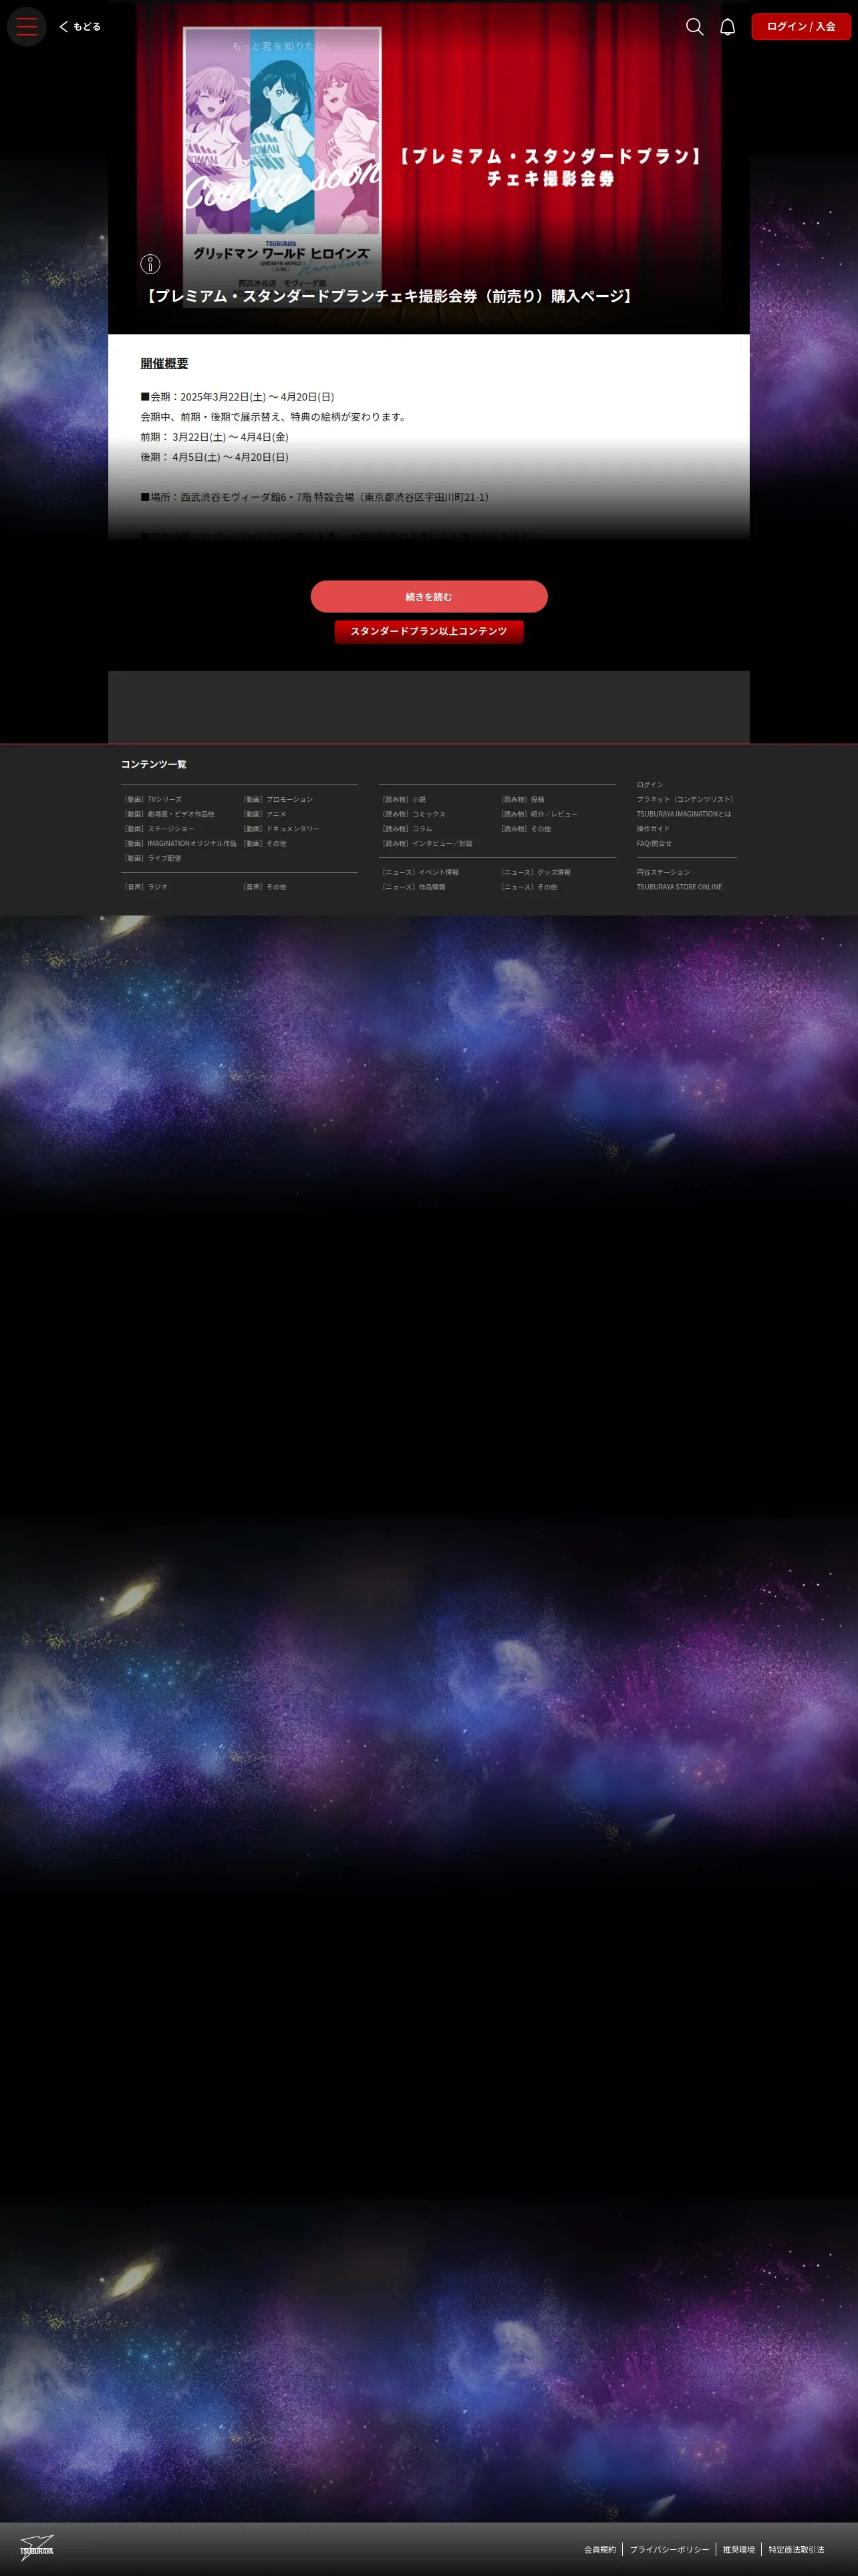Open the hamburger menu button
Image resolution: width=858 pixels, height=2576 pixels.
coord(27,27)
